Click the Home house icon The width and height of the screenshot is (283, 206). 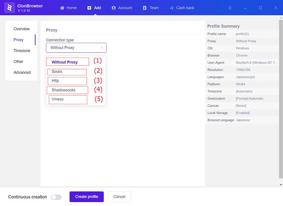click(x=62, y=8)
